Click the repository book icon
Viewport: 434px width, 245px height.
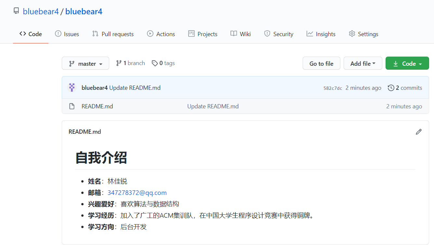click(16, 11)
